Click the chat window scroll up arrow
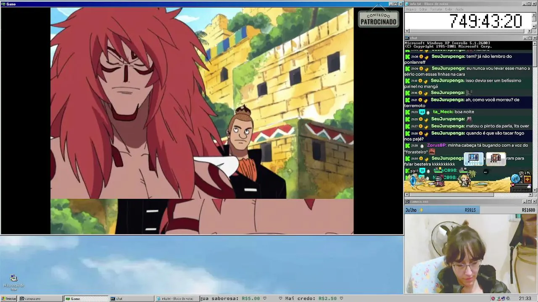 [x=535, y=43]
